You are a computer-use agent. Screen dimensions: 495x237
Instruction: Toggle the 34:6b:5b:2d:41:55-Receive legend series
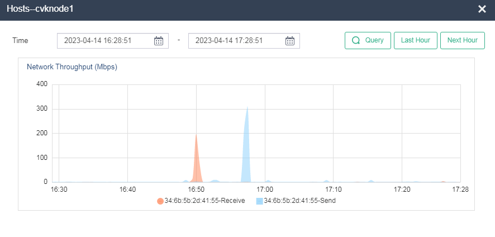tap(201, 201)
